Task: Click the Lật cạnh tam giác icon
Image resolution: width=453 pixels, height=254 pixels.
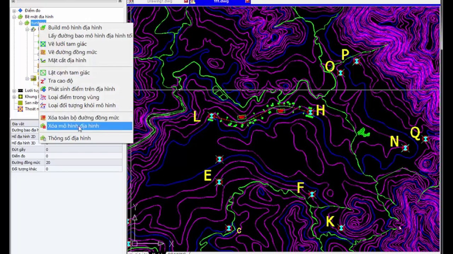Action: [x=43, y=73]
